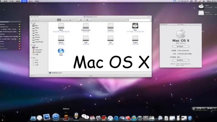This screenshot has height=122, width=217.
Task: Select the Mac drive icon on the desktop
Action: [201, 6]
